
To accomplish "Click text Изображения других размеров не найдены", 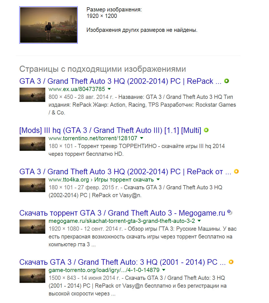I will coord(142,30).
